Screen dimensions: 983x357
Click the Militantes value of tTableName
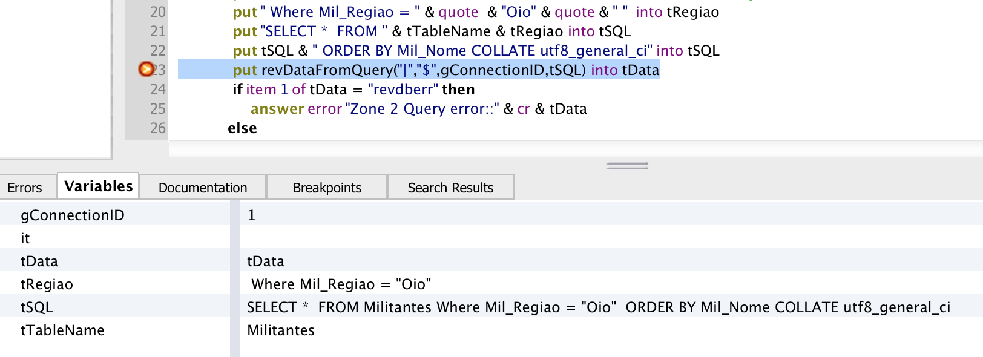[x=281, y=330]
